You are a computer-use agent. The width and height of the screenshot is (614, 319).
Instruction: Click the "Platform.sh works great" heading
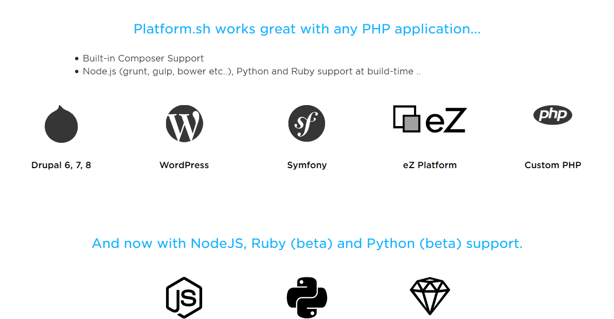click(307, 29)
